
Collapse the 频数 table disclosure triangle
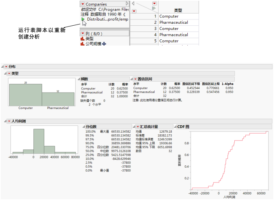point(79,79)
